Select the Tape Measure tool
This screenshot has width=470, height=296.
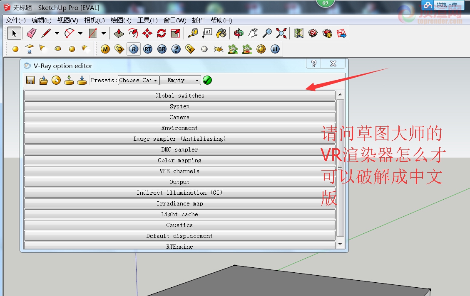coord(193,33)
